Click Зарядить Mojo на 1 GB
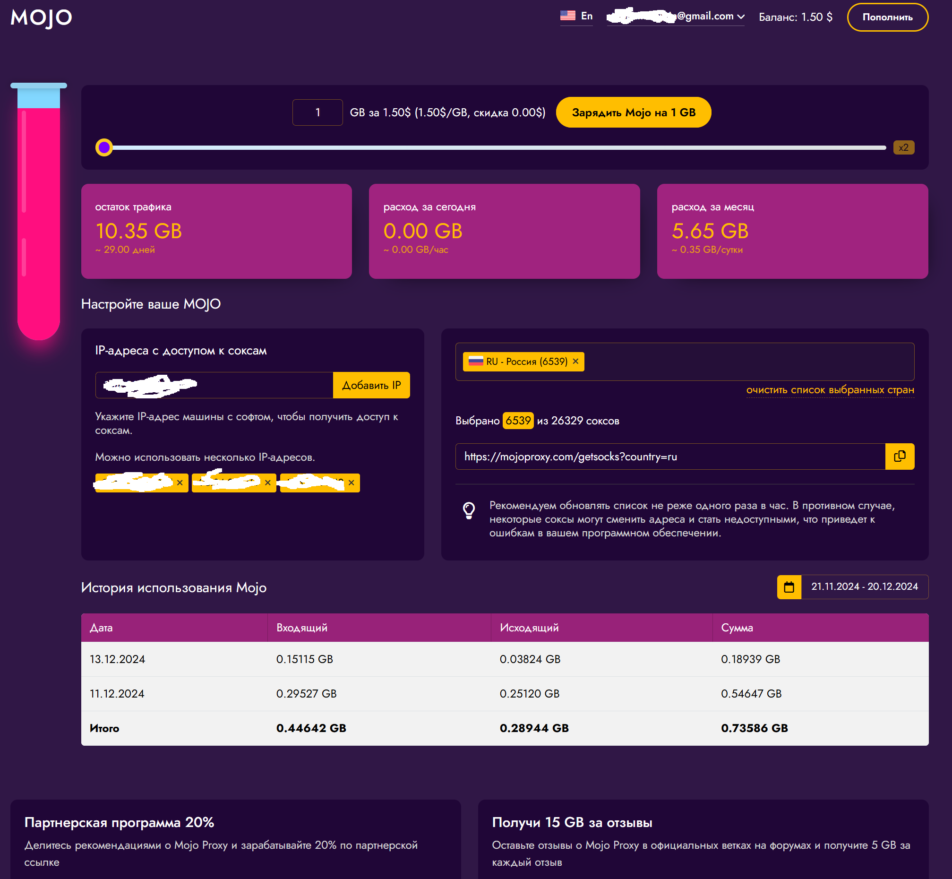This screenshot has height=879, width=952. tap(634, 113)
